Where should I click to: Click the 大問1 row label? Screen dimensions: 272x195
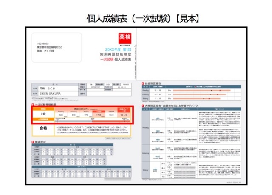point(158,118)
